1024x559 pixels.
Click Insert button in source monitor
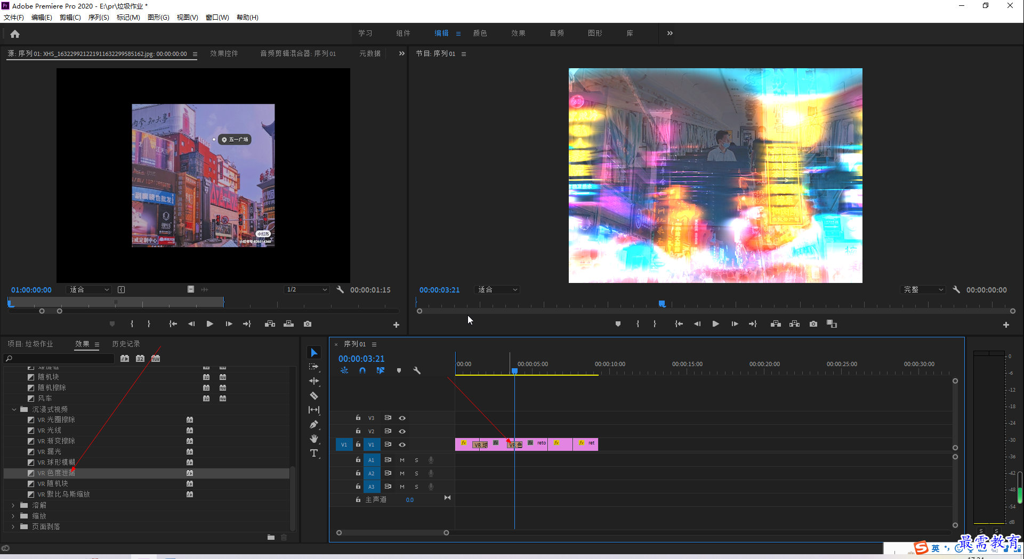pyautogui.click(x=270, y=324)
